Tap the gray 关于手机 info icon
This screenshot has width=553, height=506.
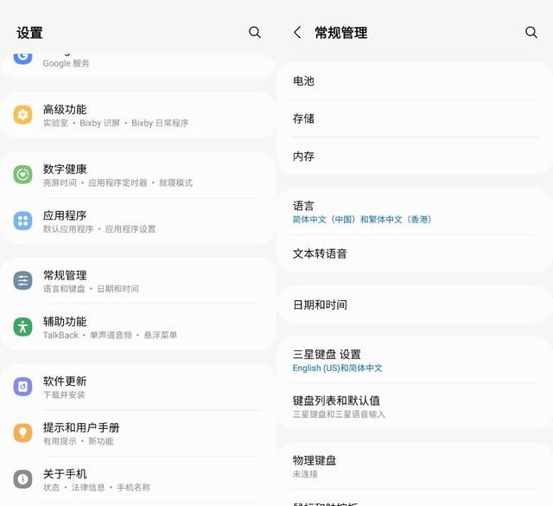23,479
